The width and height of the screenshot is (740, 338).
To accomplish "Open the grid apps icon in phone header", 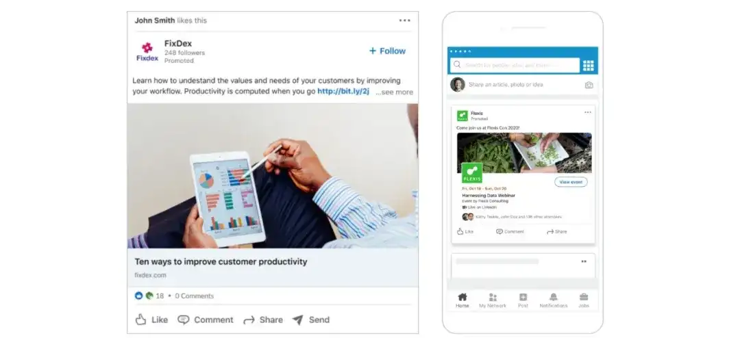I will 588,66.
